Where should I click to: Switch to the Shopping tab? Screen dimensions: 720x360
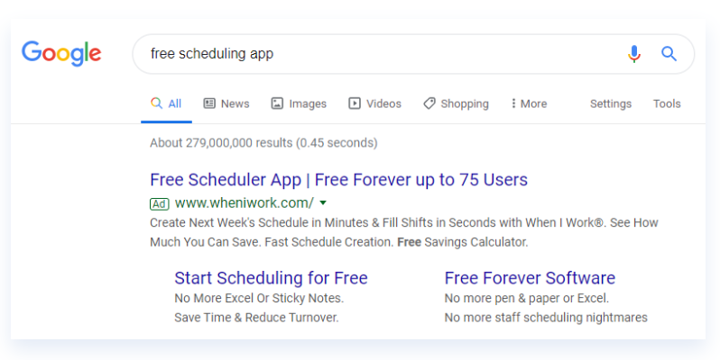(x=456, y=104)
